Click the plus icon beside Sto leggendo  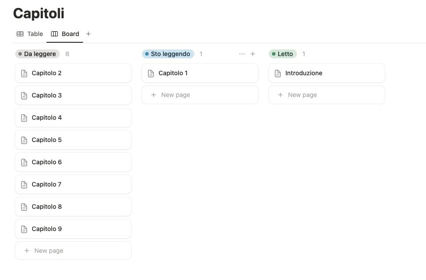pyautogui.click(x=253, y=54)
